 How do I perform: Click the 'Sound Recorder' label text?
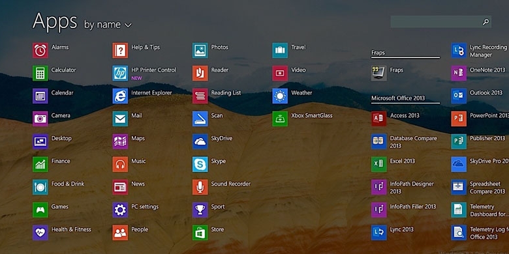click(x=231, y=184)
